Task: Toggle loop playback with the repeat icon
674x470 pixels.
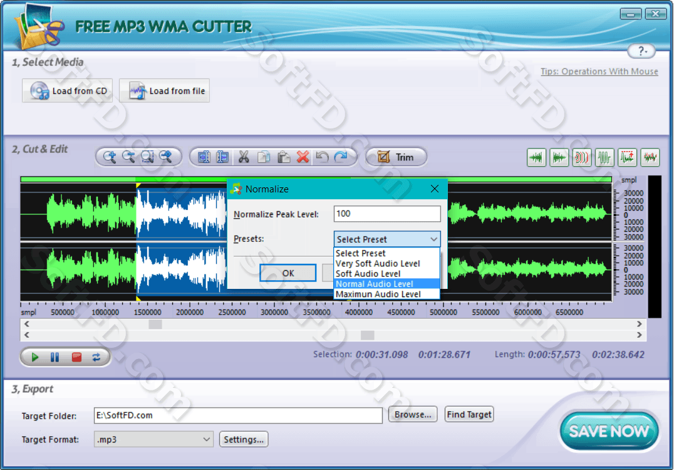Action: [96, 357]
